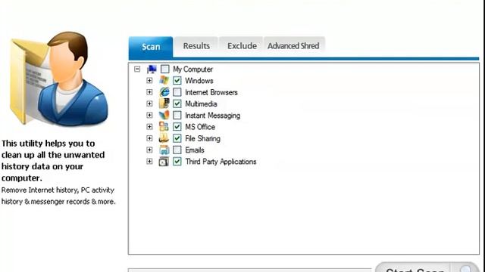Viewport: 485px width, 272px height.
Task: Select the Multimedia label
Action: (x=201, y=104)
